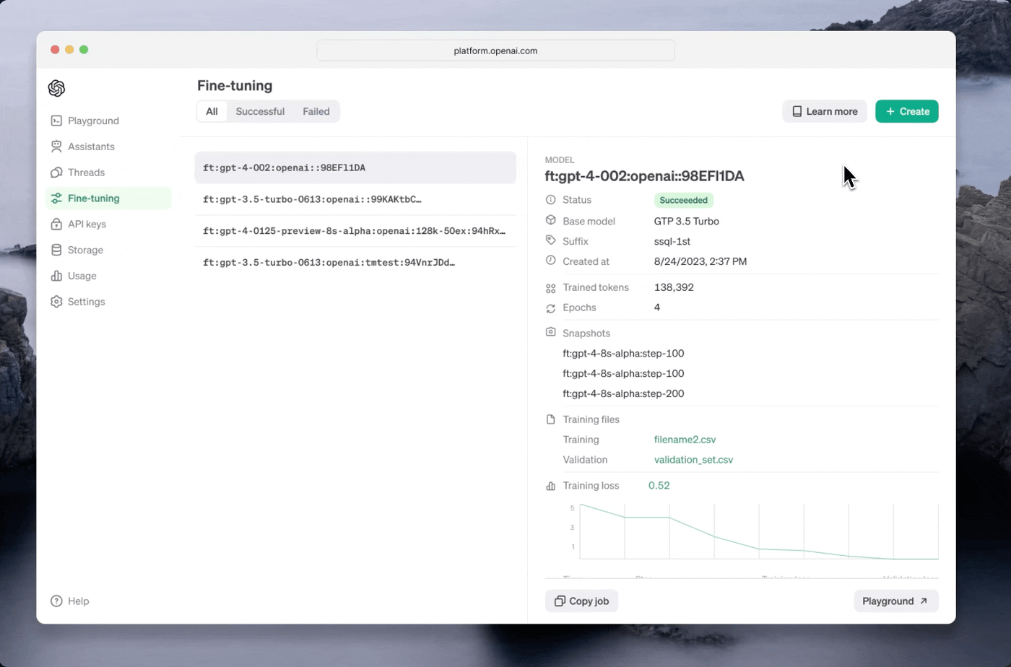Image resolution: width=1011 pixels, height=667 pixels.
Task: Create a new fine-tuning job
Action: click(x=906, y=111)
